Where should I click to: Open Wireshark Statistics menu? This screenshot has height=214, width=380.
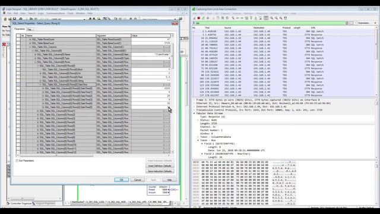coord(249,13)
